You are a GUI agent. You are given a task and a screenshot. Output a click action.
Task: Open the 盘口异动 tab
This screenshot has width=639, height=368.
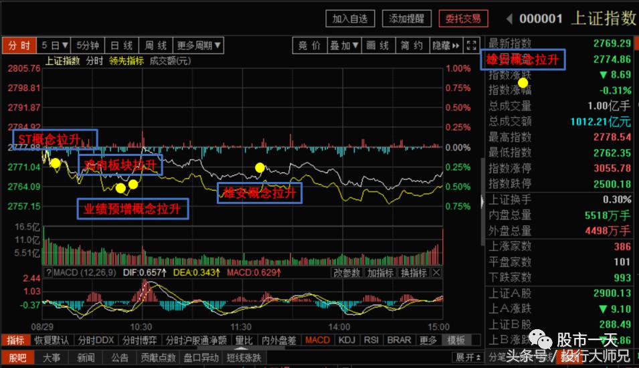(201, 358)
